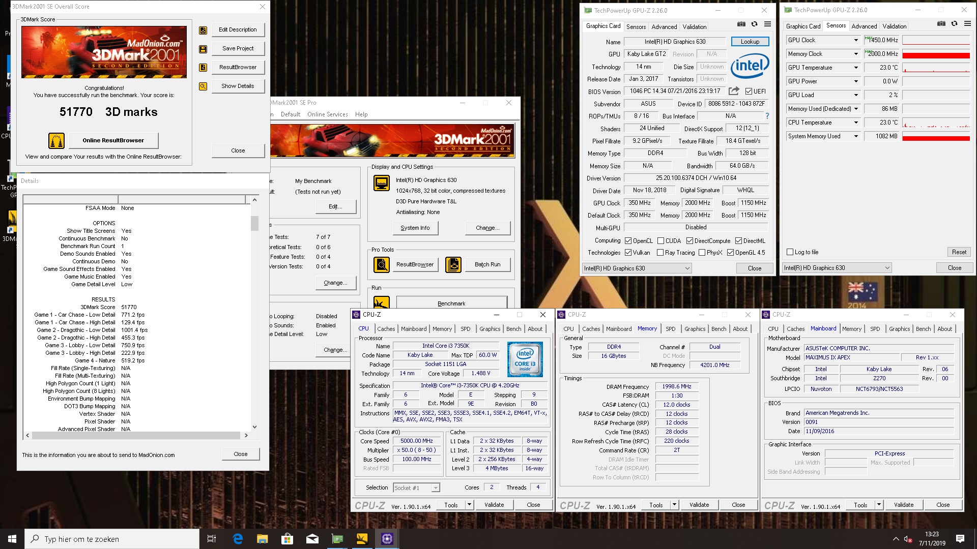Open Windows Start menu
Image resolution: width=977 pixels, height=549 pixels.
click(x=12, y=539)
